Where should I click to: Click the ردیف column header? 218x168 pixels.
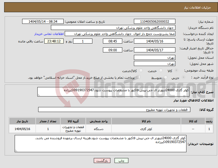tap(209, 121)
